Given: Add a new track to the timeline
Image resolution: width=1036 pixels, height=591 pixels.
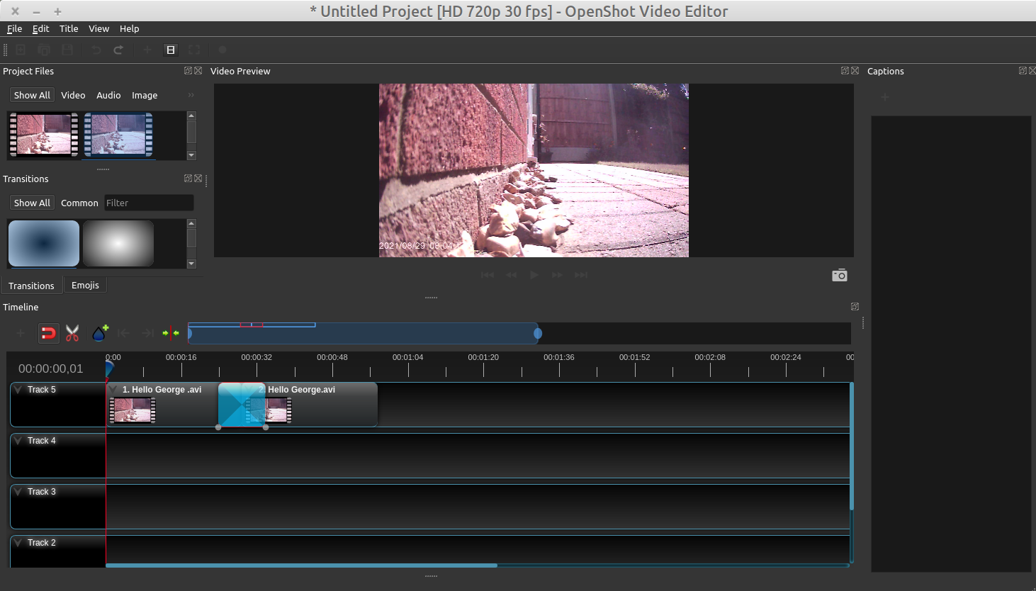Looking at the screenshot, I should pos(21,333).
